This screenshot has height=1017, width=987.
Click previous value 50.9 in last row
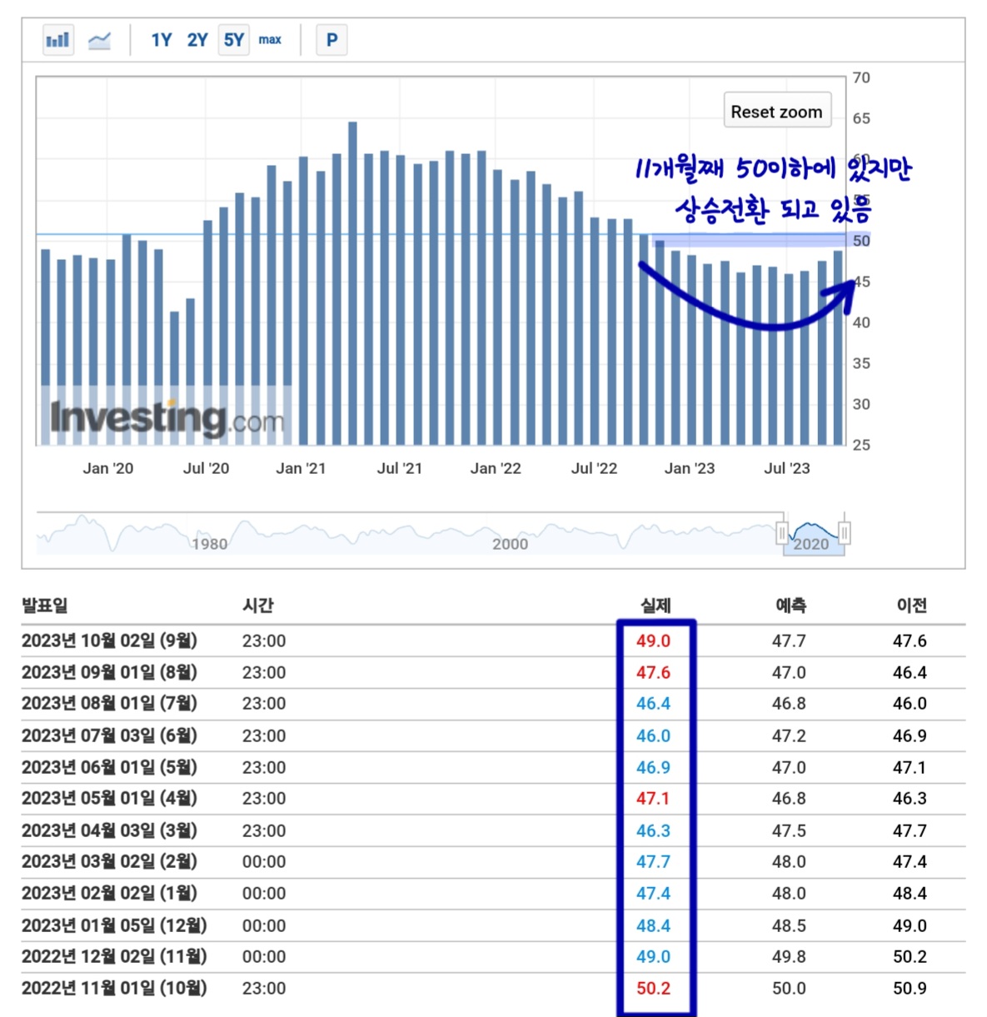coord(910,989)
